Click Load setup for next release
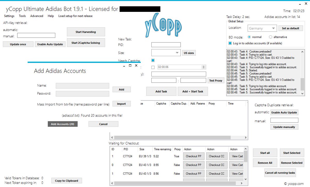Viewport: 310px width, 187px height. pyautogui.click(x=75, y=16)
